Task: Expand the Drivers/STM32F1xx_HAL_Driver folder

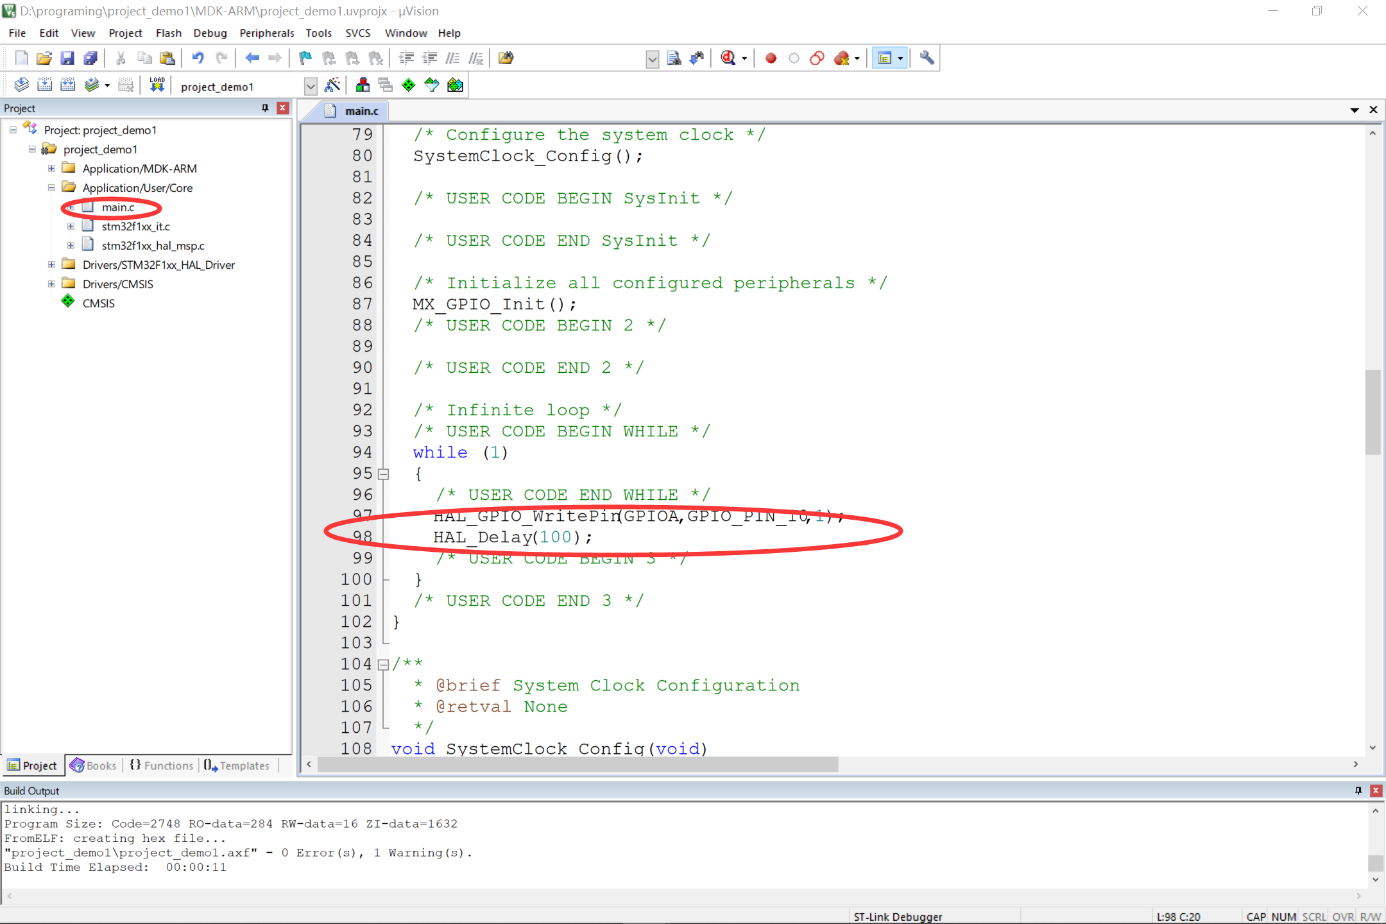Action: coord(51,264)
